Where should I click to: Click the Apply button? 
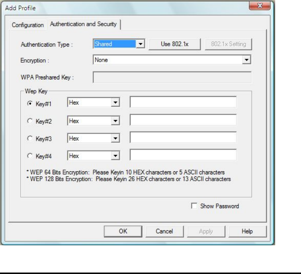206,231
